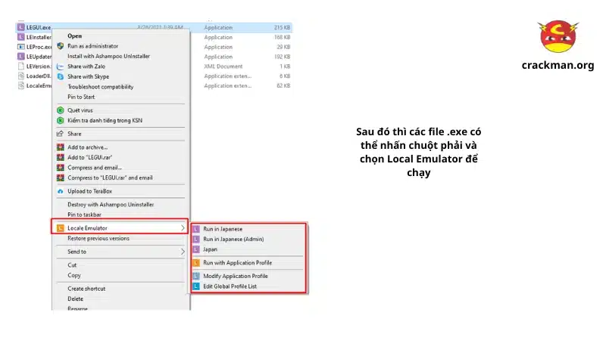The image size is (606, 340).
Task: Choose Upload to TeraBox
Action: [x=89, y=191]
